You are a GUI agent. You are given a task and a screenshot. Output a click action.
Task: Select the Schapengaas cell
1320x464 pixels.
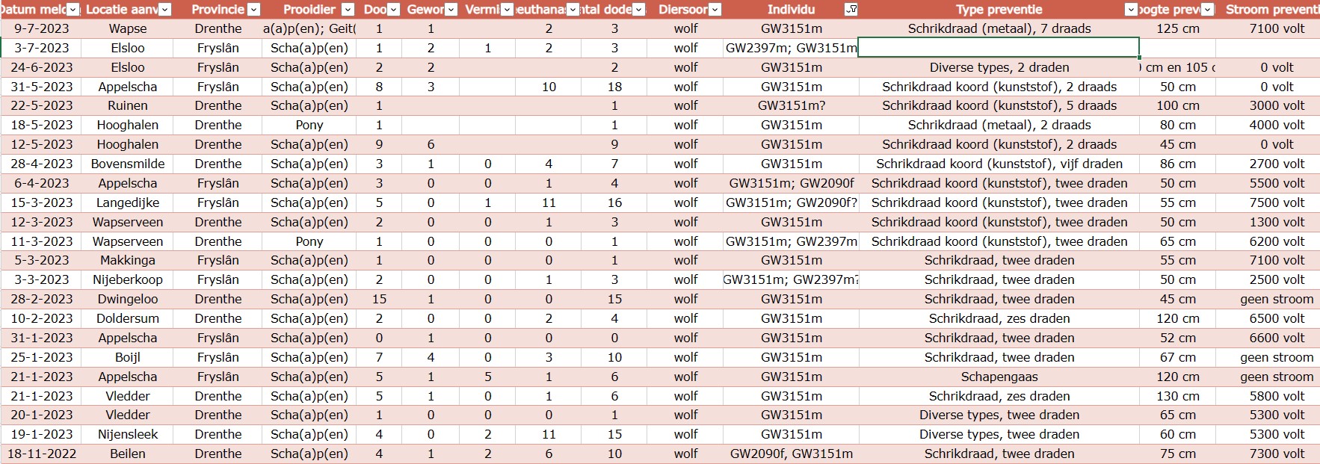(999, 377)
